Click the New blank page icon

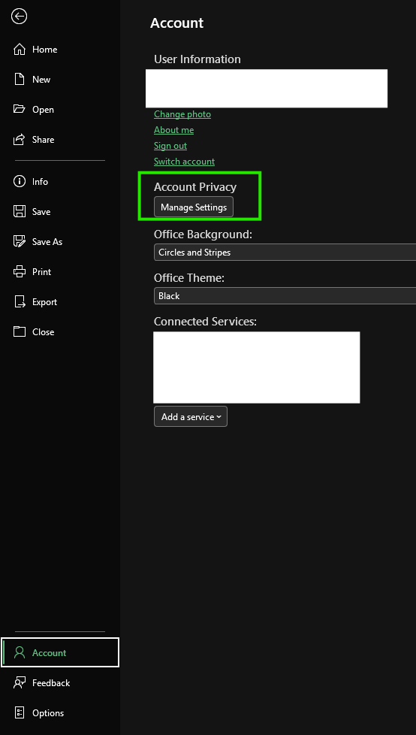point(20,79)
